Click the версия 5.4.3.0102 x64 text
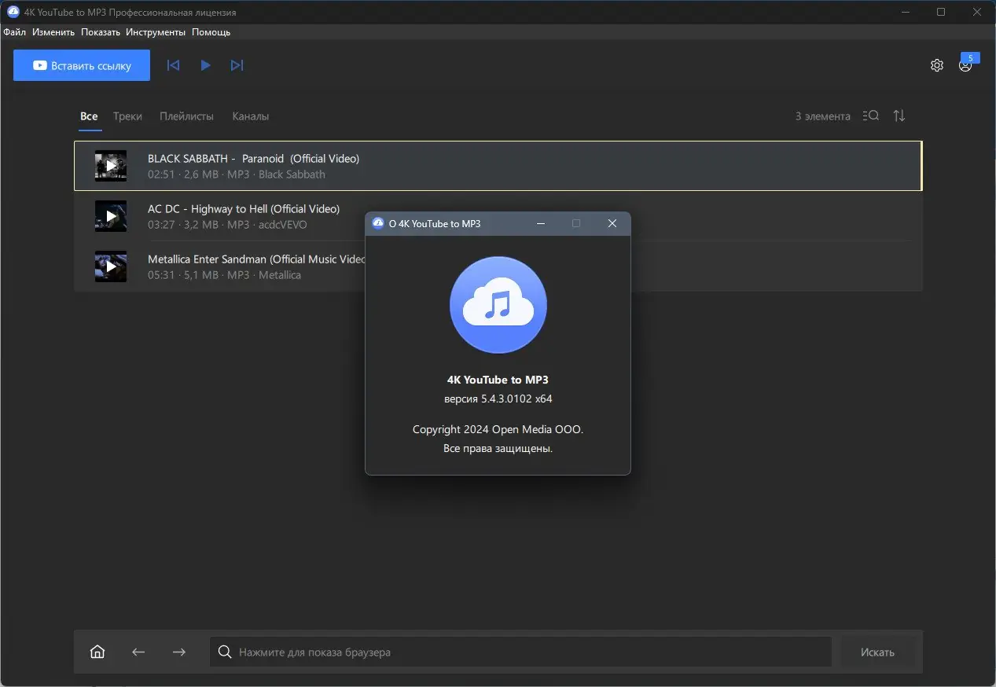The height and width of the screenshot is (687, 996). point(498,399)
